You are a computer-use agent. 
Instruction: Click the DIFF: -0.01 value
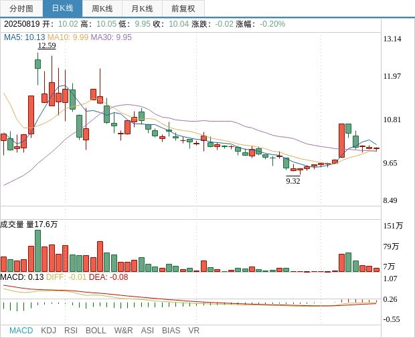66,277
